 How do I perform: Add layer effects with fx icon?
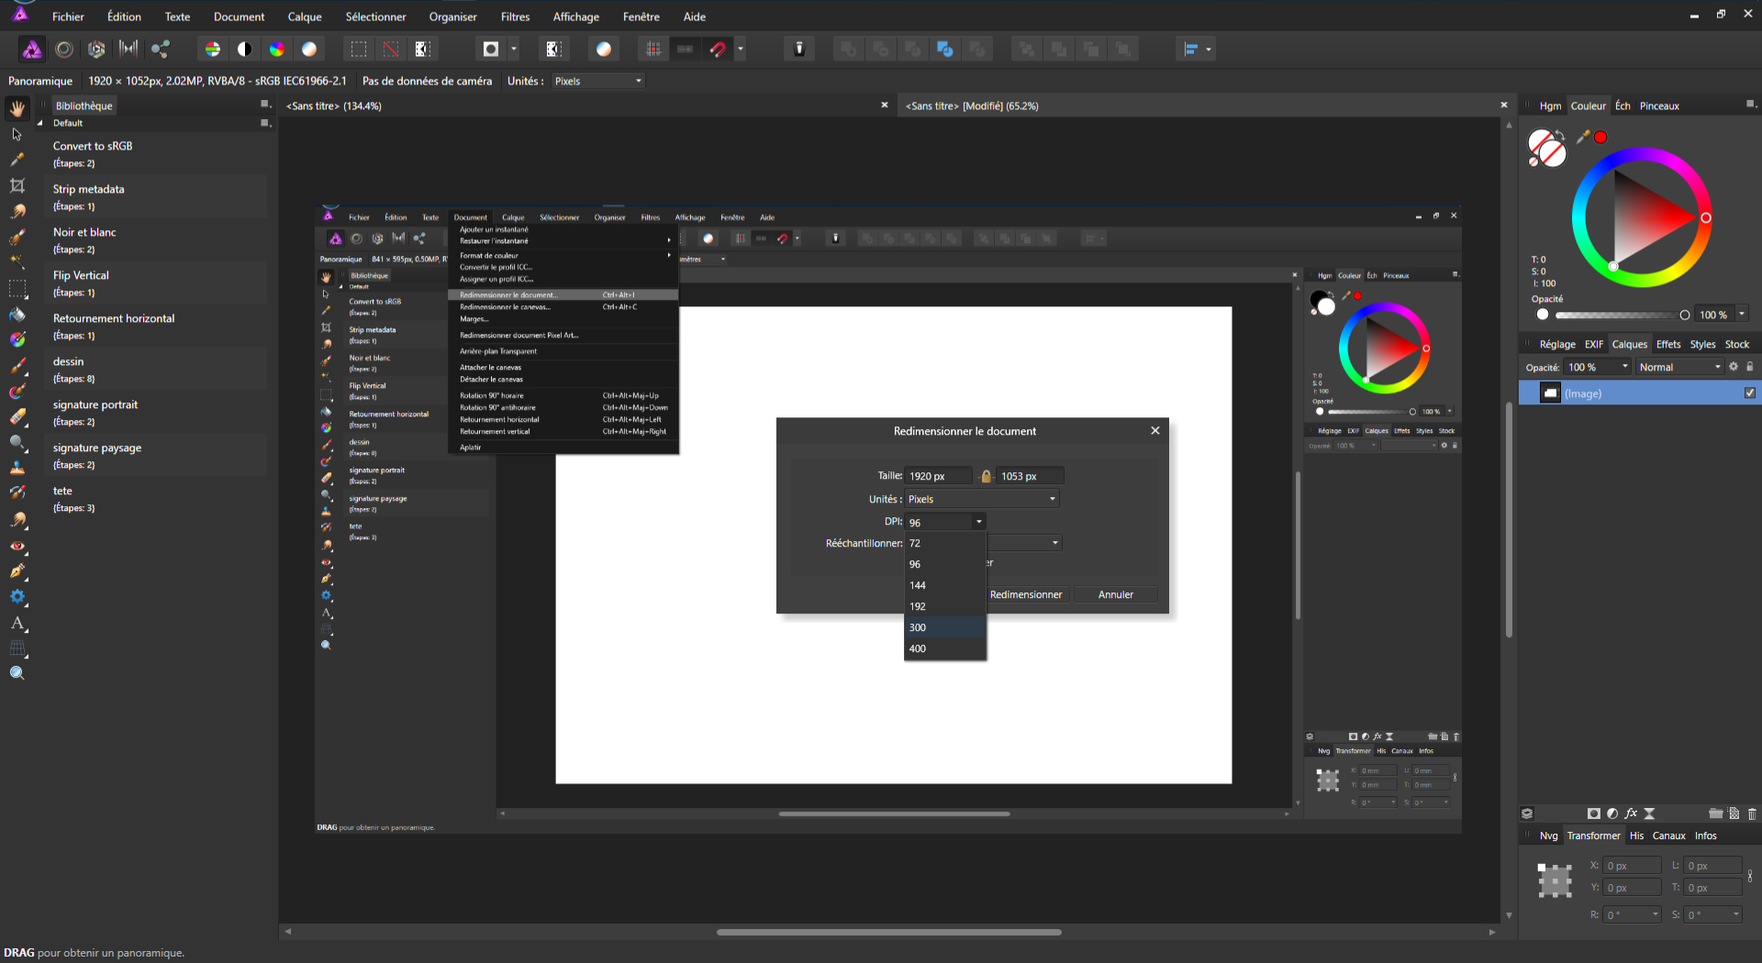click(1631, 814)
